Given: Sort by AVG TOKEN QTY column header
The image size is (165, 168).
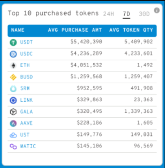Looking at the screenshot, I should 131,30.
